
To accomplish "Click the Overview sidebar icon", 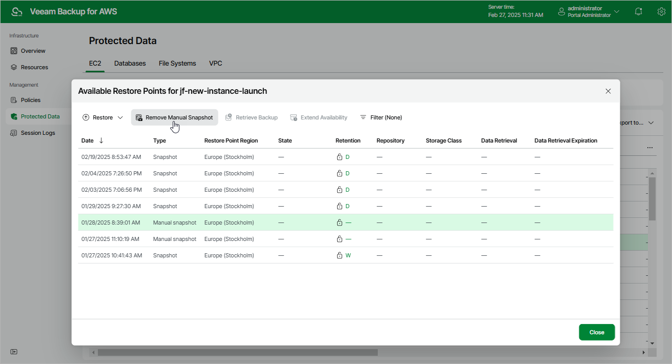I will click(14, 51).
